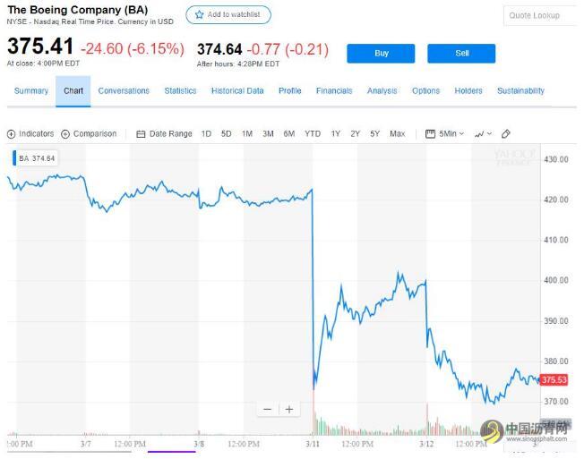The image size is (584, 459).
Task: Click the Add to watchlist star icon
Action: 199,15
